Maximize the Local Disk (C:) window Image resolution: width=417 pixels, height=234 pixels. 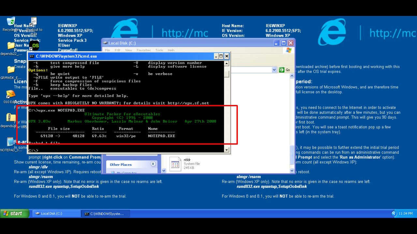283,43
